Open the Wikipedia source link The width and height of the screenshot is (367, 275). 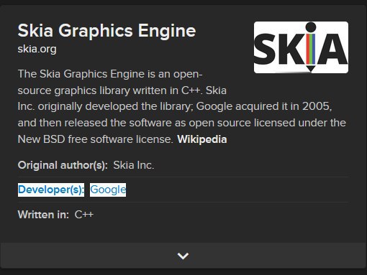click(202, 139)
